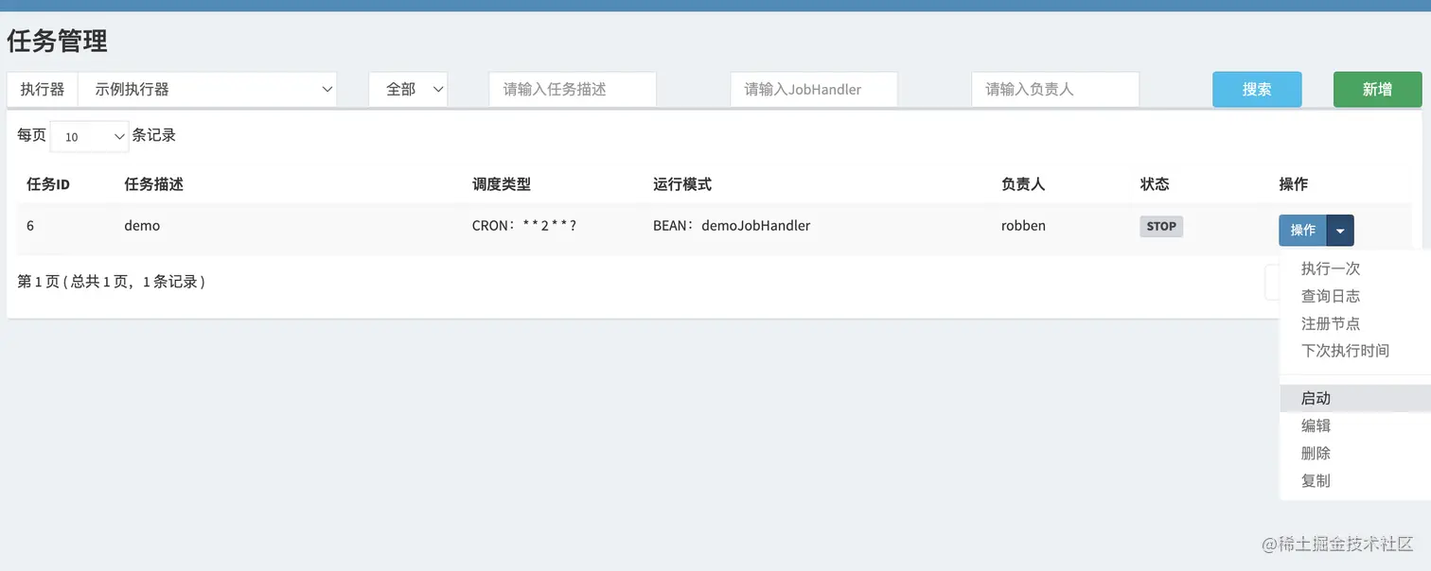The height and width of the screenshot is (571, 1431).
Task: Click the green 新增 button
Action: [1377, 89]
